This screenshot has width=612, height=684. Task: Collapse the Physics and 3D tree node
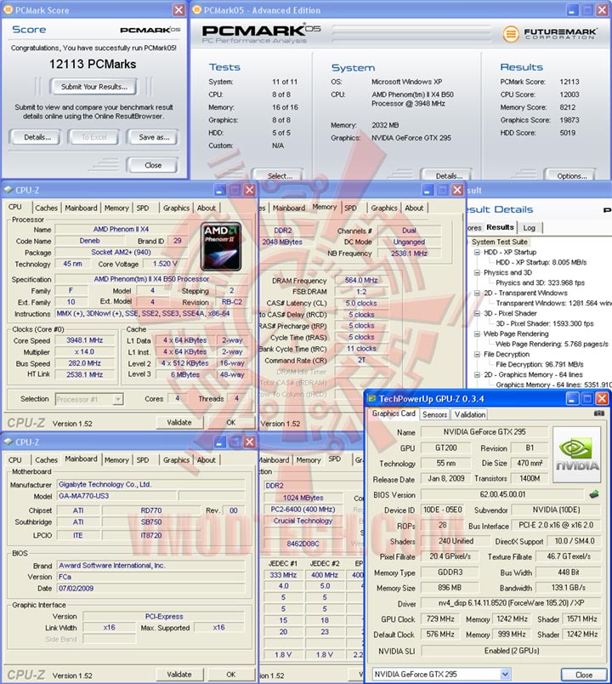coord(477,272)
